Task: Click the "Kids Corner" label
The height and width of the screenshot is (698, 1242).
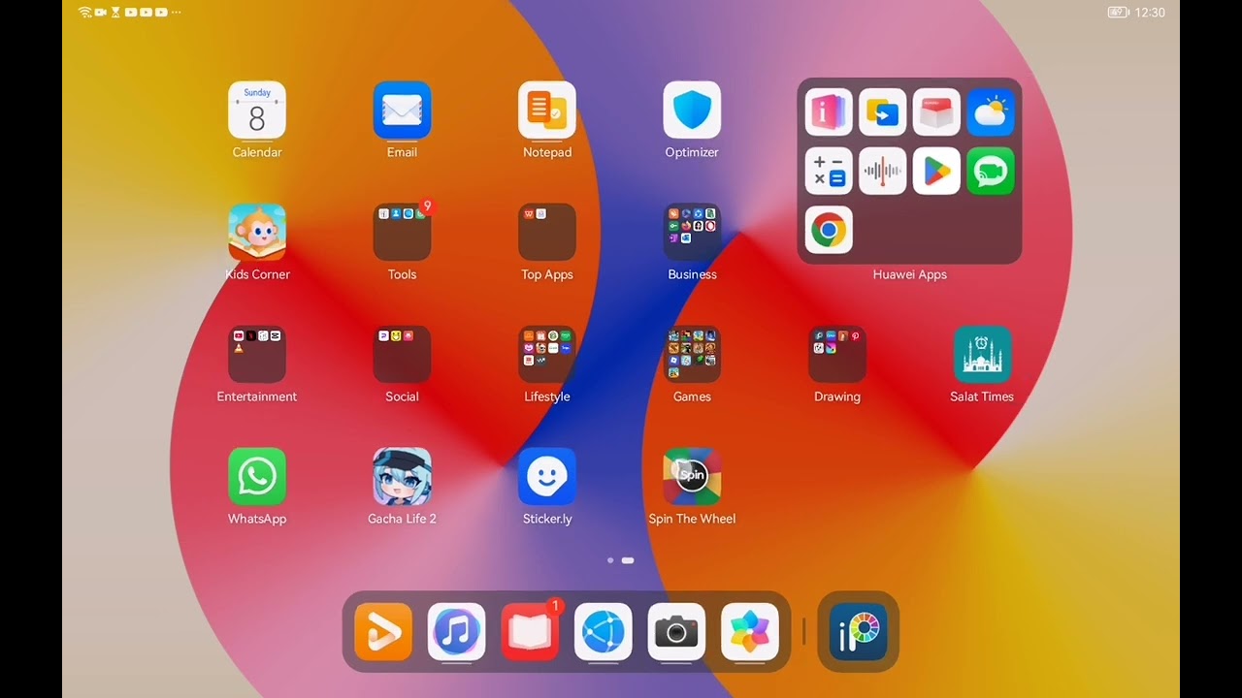Action: 257,274
